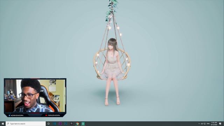Click the webcam overlay video

(35, 96)
